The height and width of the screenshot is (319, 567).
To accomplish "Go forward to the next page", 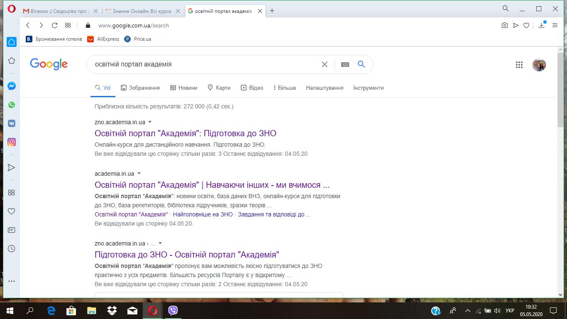I will 41,25.
